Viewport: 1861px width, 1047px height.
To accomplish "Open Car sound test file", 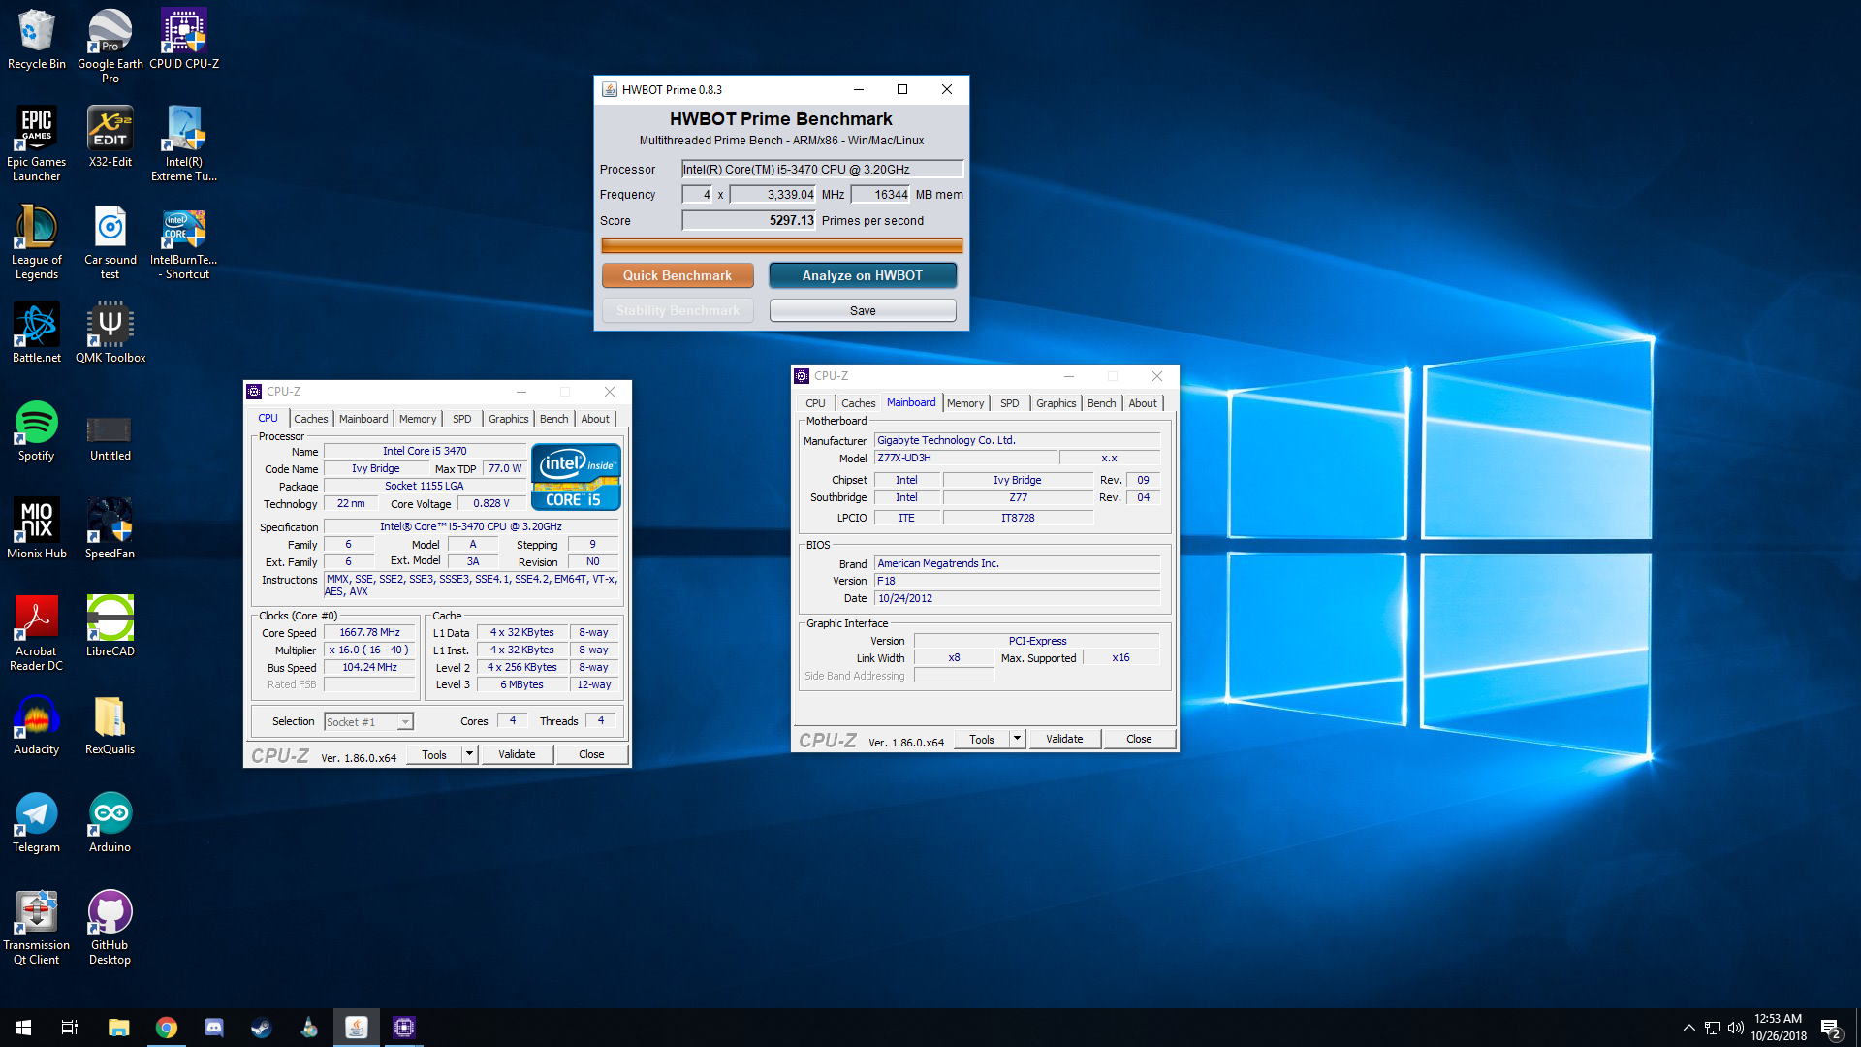I will 110,241.
